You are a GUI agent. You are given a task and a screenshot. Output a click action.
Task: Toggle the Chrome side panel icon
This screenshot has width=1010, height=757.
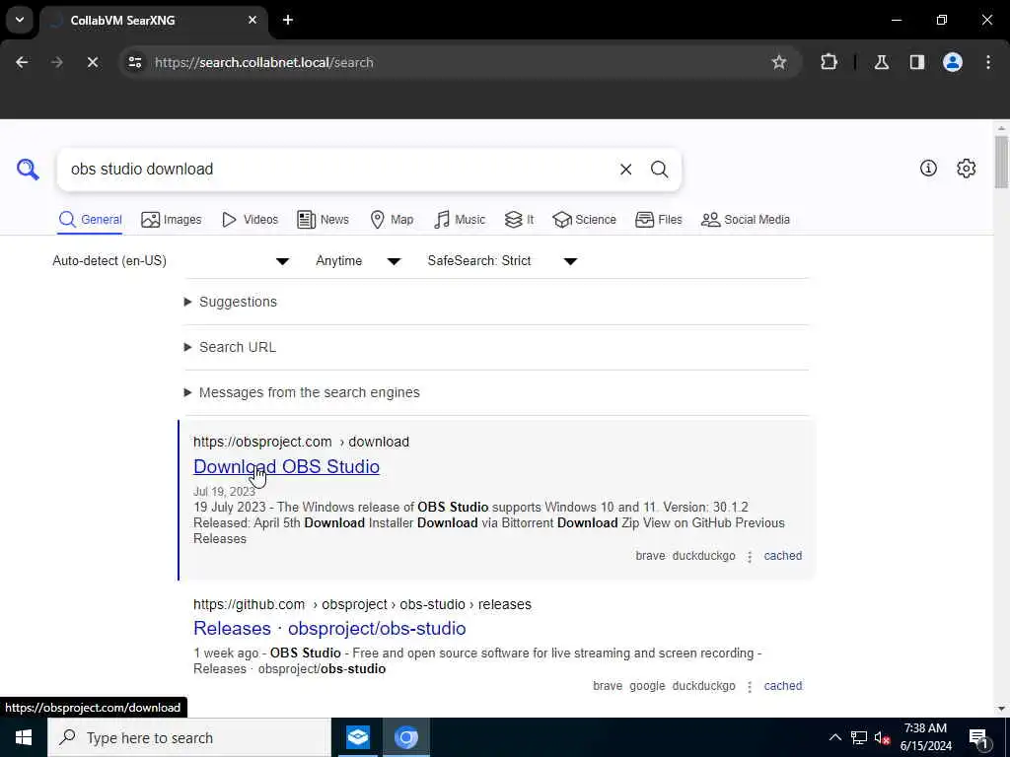point(916,62)
